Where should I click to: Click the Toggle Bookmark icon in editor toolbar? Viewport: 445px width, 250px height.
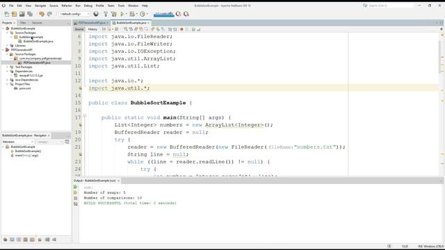[x=163, y=29]
